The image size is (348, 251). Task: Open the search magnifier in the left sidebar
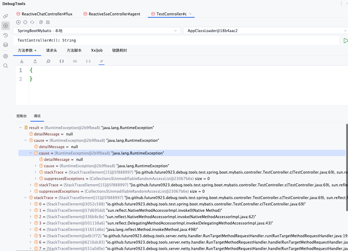(x=5, y=66)
